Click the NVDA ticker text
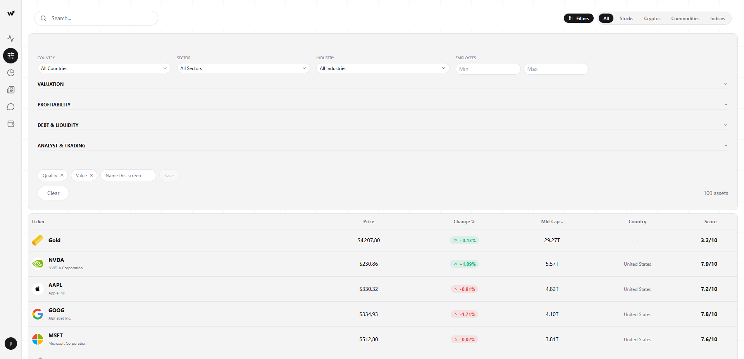The width and height of the screenshot is (744, 359). 56,260
